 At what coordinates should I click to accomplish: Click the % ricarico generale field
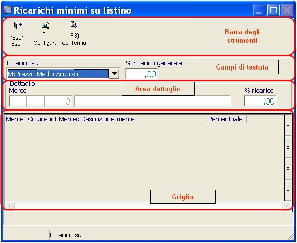tap(141, 74)
